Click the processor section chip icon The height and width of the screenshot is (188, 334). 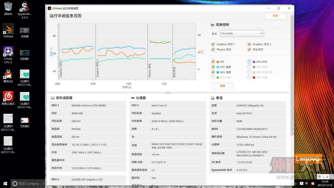click(133, 98)
